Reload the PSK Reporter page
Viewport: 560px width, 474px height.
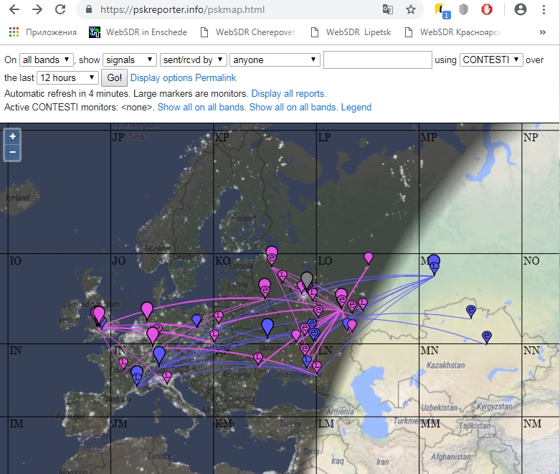[60, 9]
